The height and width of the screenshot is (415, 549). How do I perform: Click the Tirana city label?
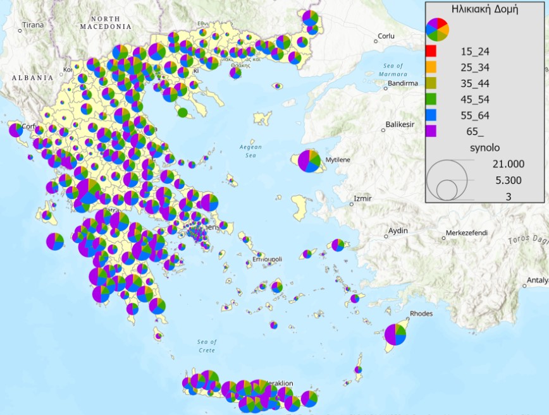33,25
